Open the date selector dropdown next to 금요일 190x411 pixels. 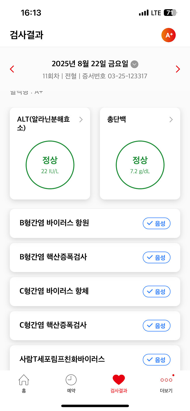[134, 64]
